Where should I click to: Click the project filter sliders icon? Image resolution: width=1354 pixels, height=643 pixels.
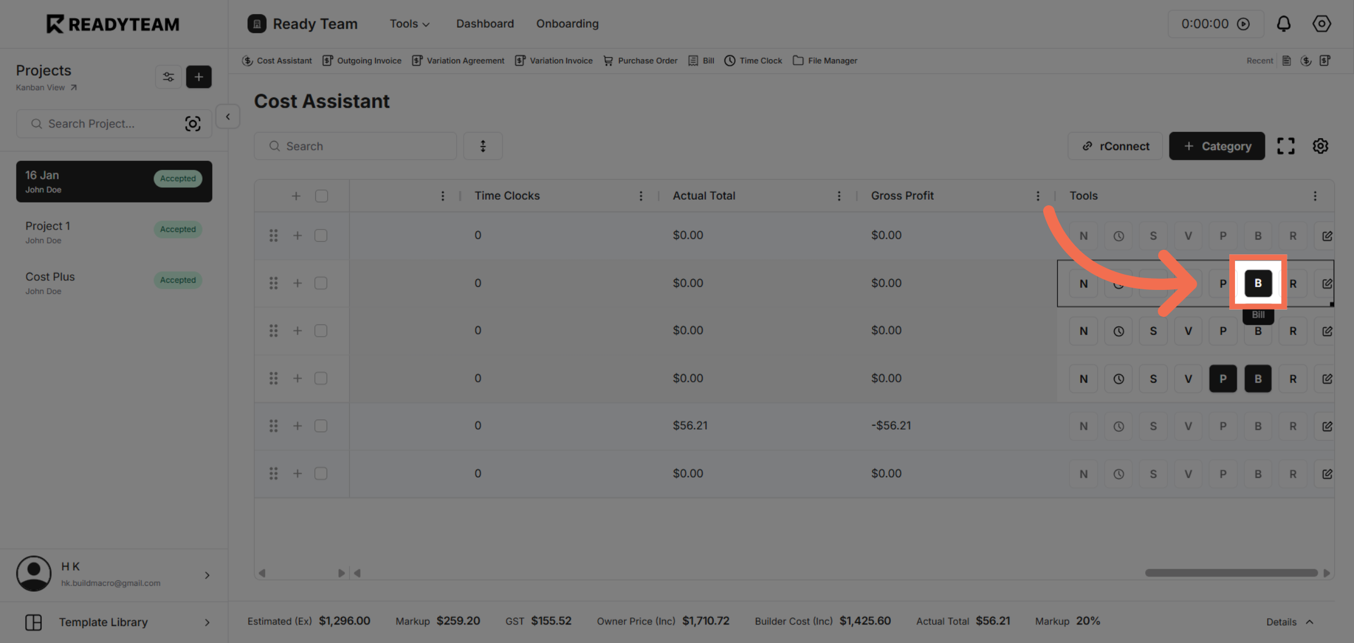[168, 77]
